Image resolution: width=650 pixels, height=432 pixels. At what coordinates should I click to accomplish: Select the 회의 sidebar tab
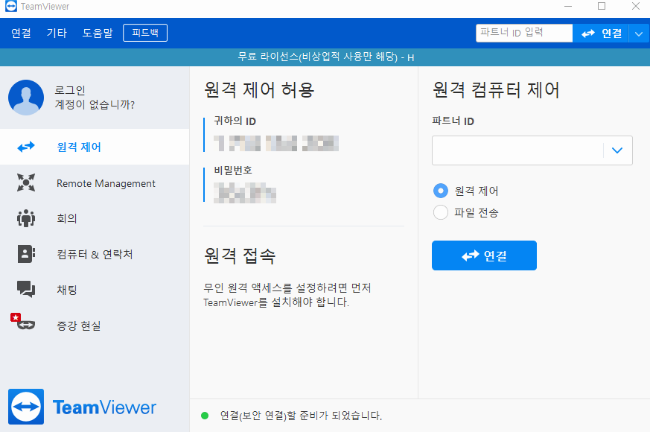(x=95, y=218)
